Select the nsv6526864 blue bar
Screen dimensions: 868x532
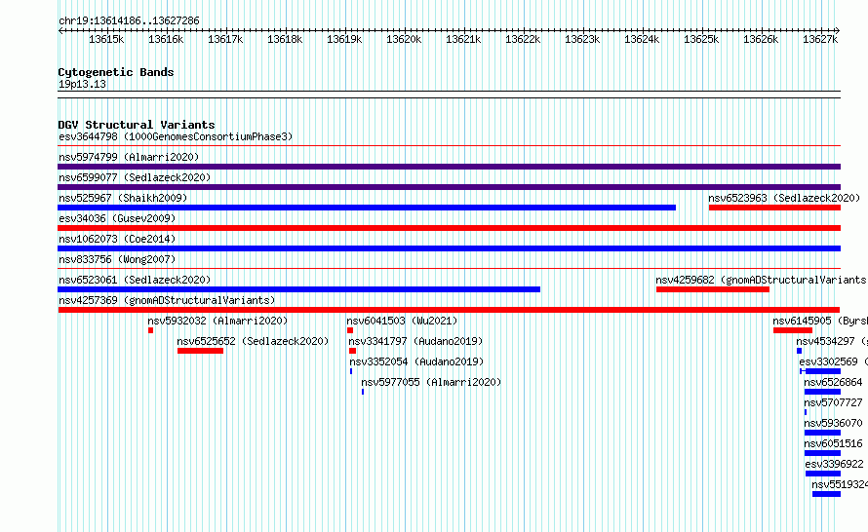(x=822, y=392)
